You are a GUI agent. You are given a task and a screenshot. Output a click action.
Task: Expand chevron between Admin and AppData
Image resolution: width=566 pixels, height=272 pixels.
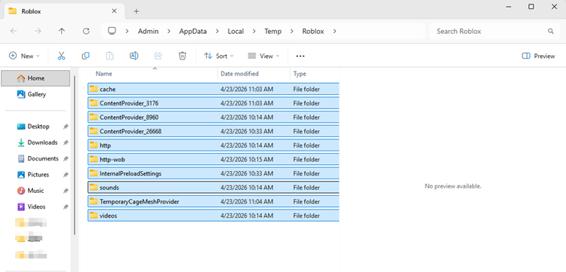pyautogui.click(x=169, y=32)
